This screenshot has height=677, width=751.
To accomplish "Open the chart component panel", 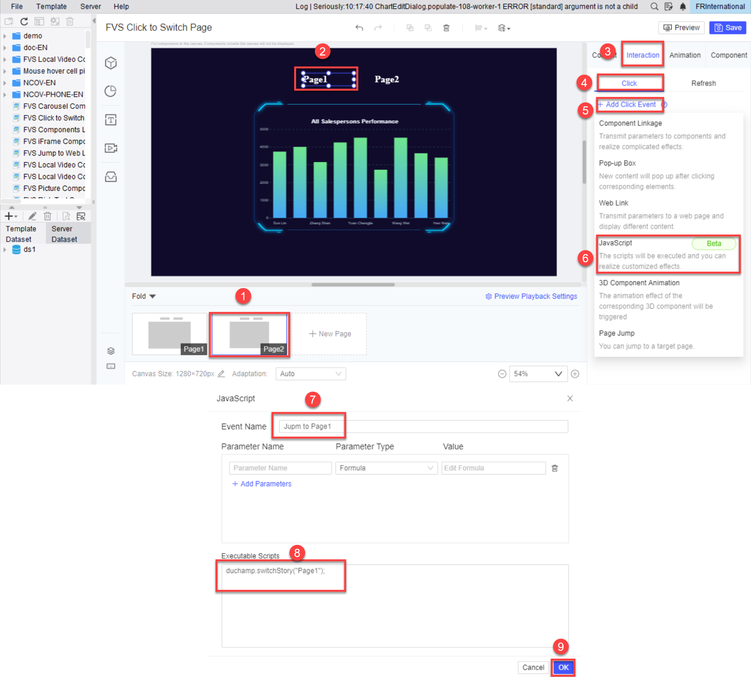I will point(111,91).
